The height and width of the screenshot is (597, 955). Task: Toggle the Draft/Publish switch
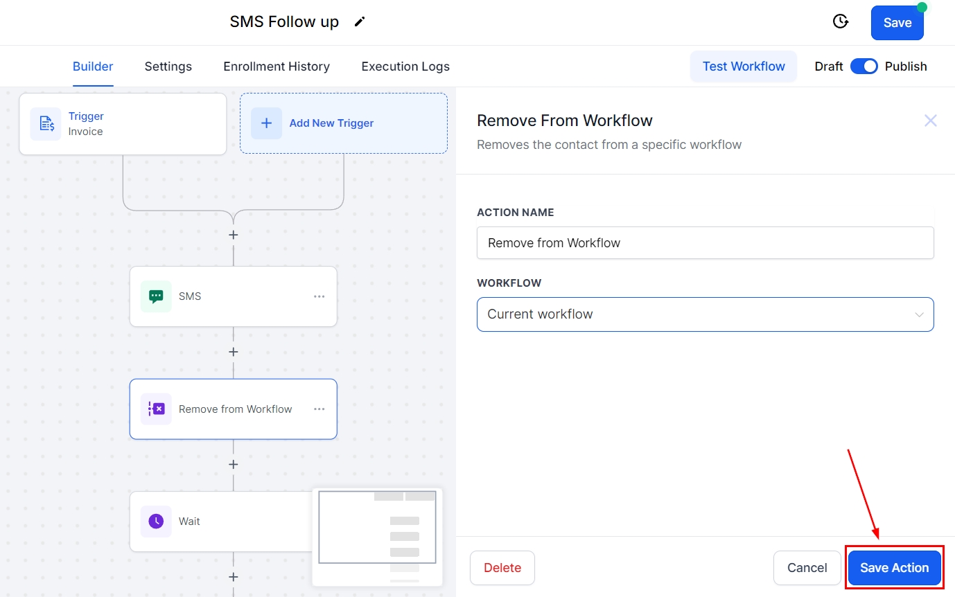tap(864, 66)
